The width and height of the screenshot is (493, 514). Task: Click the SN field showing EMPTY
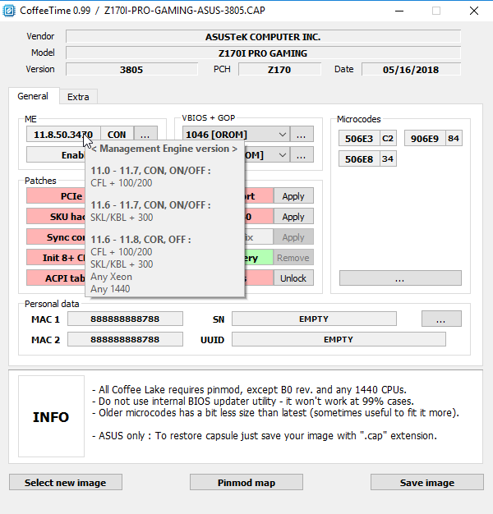click(314, 319)
